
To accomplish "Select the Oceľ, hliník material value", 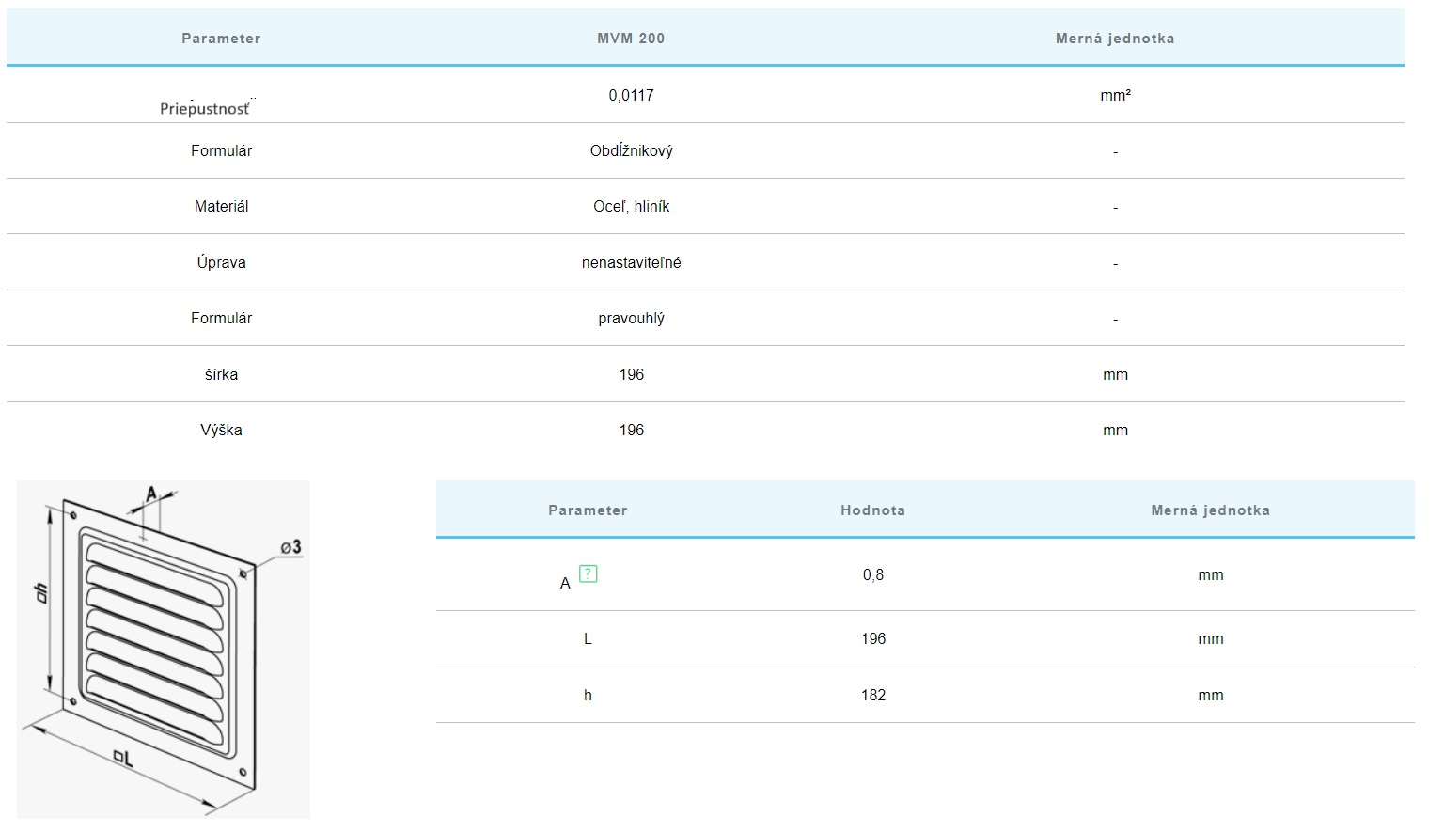I will (631, 206).
